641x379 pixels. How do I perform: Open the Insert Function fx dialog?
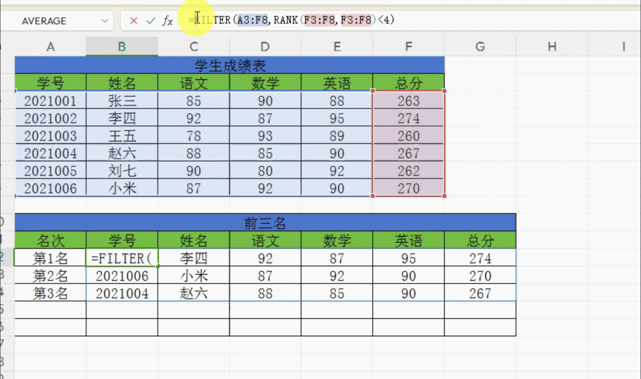168,21
